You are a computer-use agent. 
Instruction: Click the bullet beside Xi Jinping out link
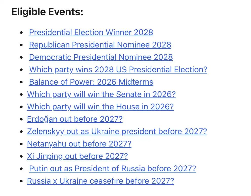[22, 157]
